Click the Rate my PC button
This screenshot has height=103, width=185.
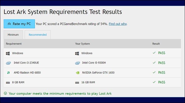click(x=19, y=24)
